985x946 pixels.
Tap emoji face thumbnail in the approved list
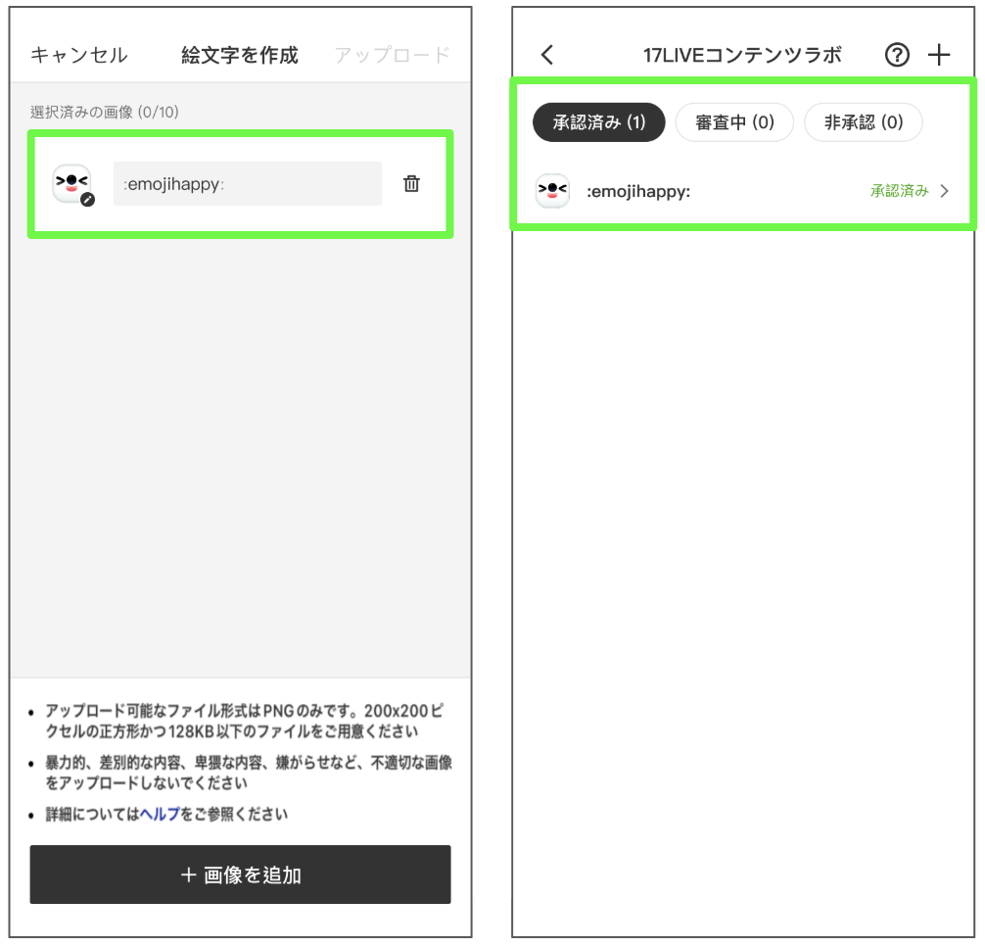tap(552, 191)
